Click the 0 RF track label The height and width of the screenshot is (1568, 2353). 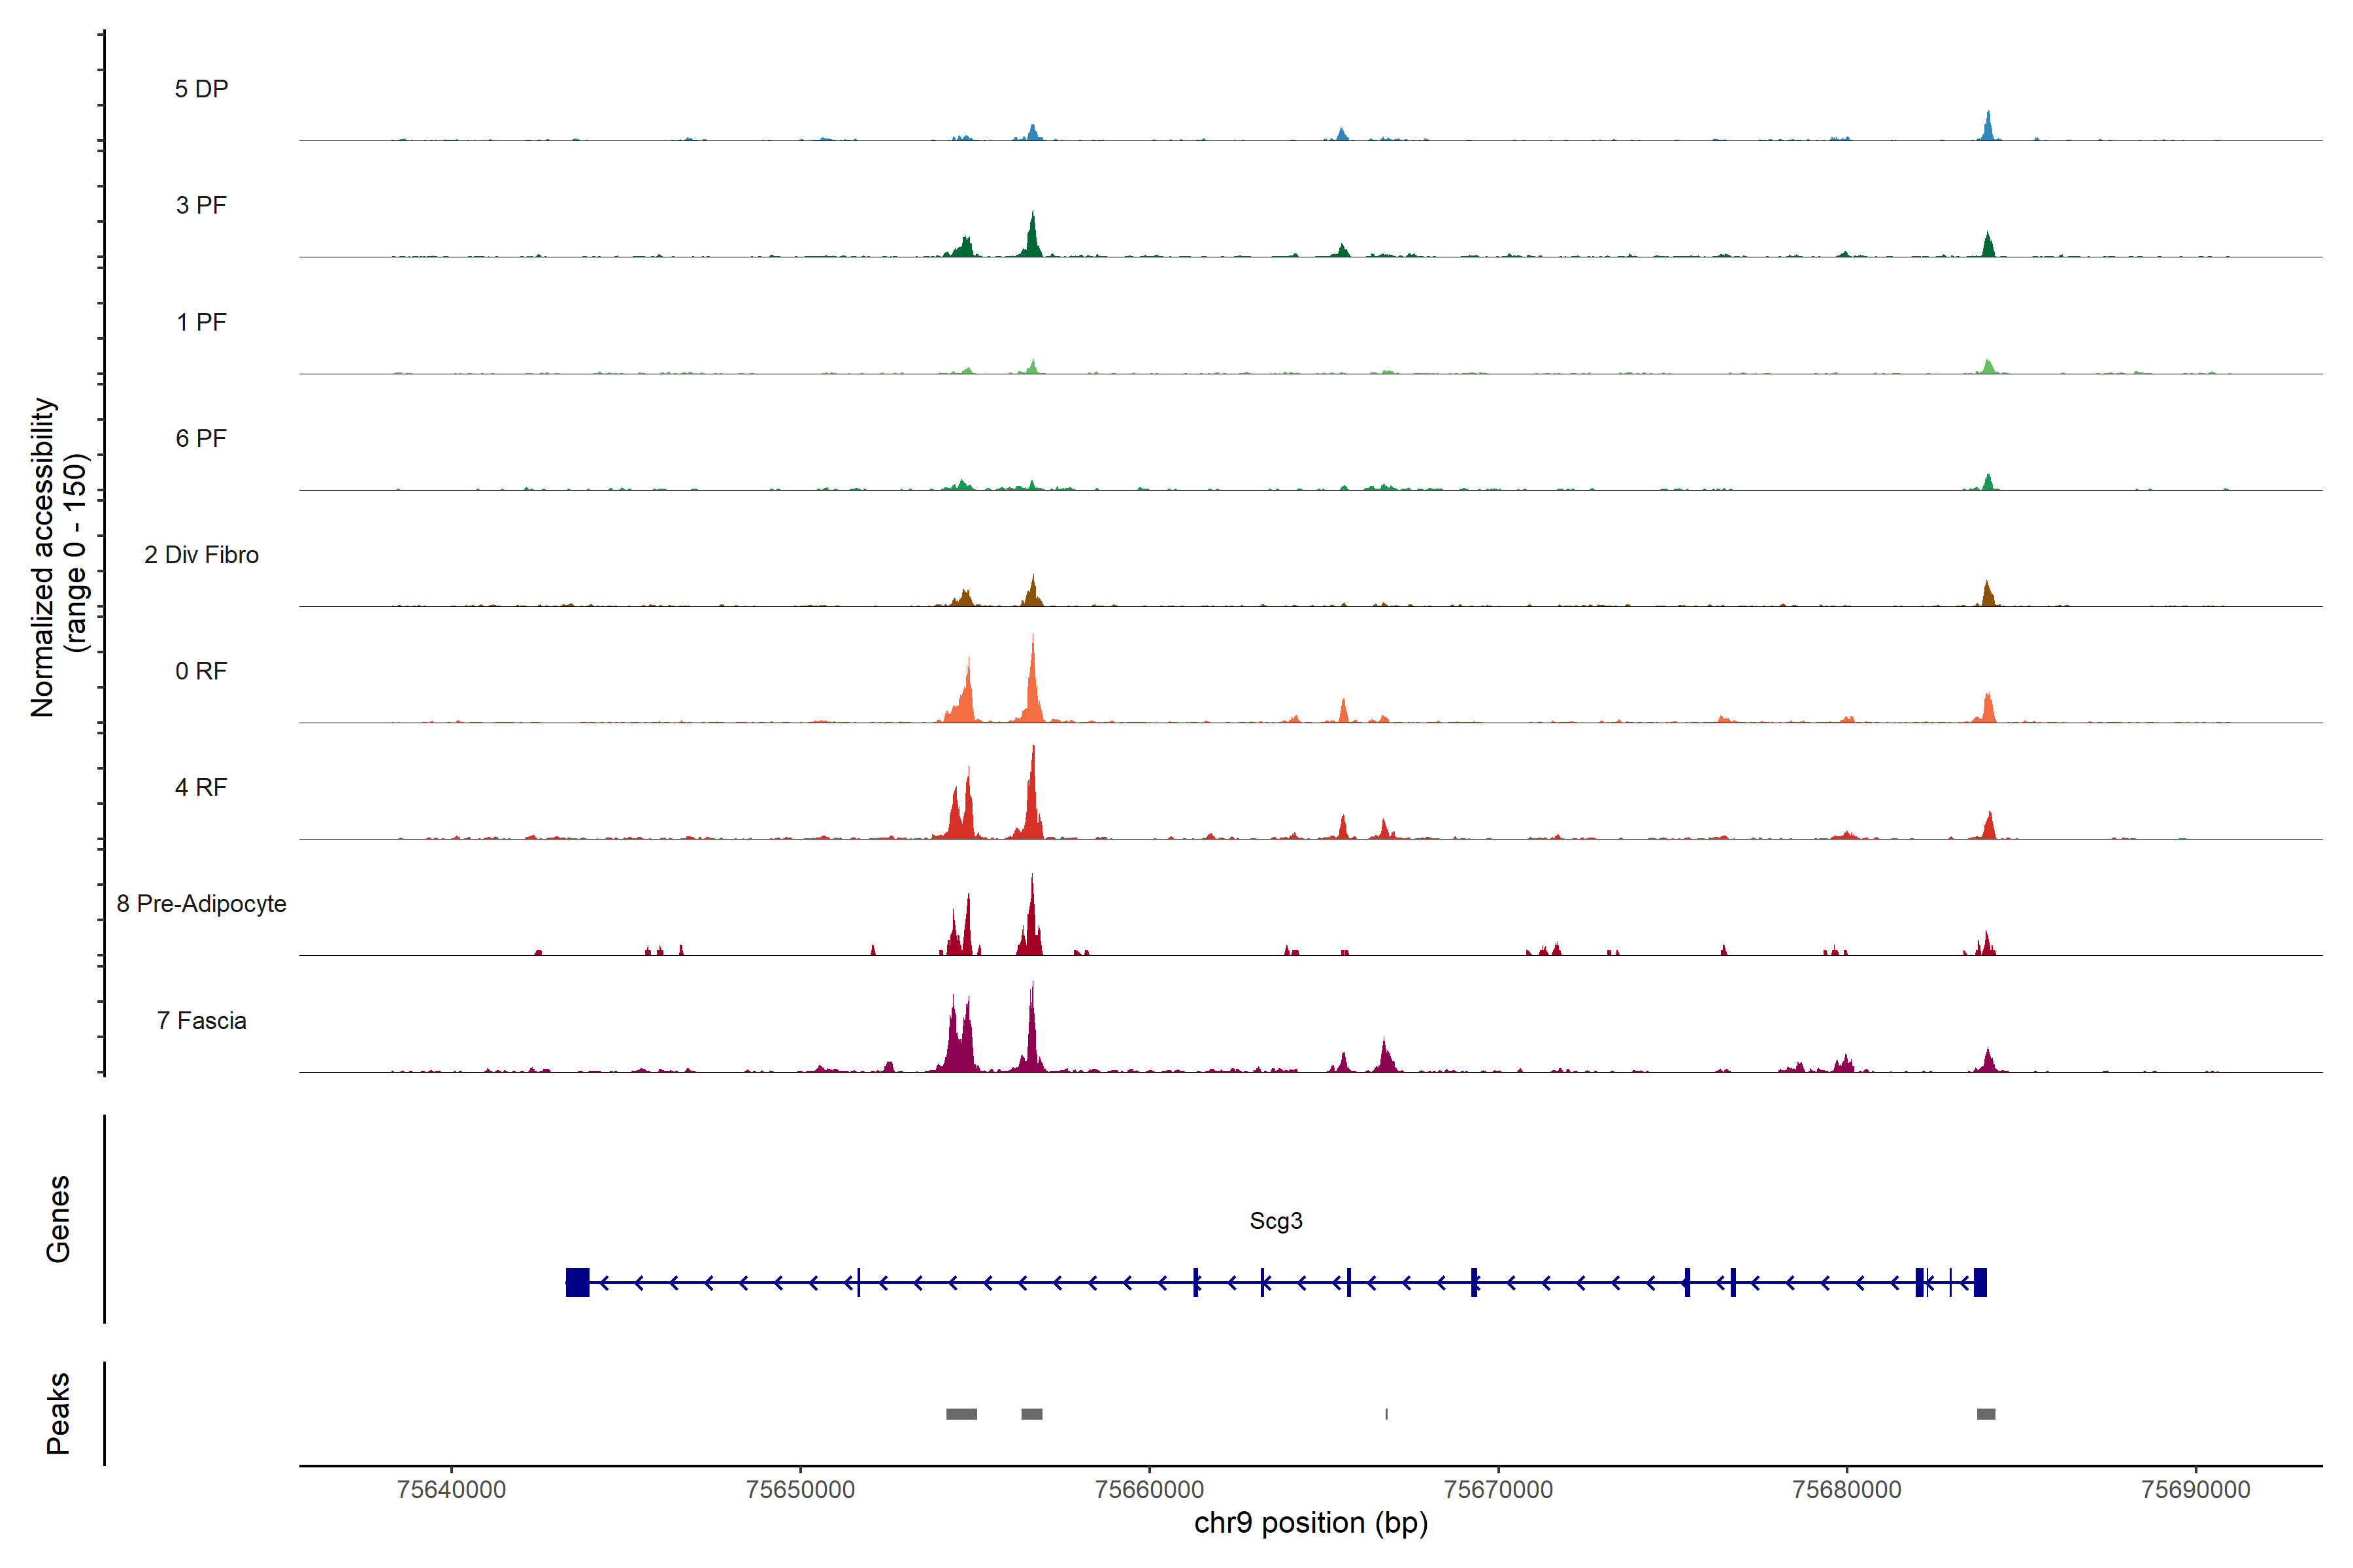click(201, 671)
